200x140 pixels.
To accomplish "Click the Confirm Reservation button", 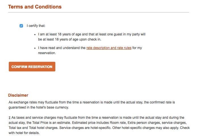I will click(x=32, y=67).
